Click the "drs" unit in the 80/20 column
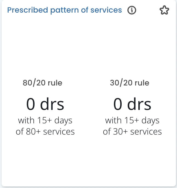 52,104
